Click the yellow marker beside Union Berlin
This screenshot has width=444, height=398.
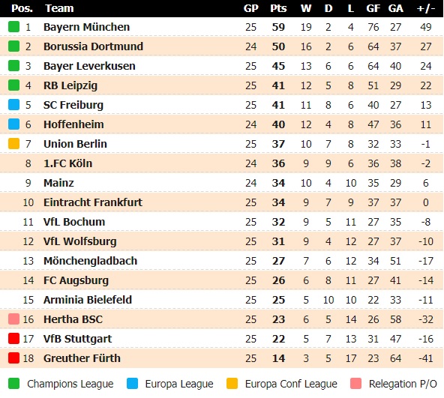coord(13,143)
